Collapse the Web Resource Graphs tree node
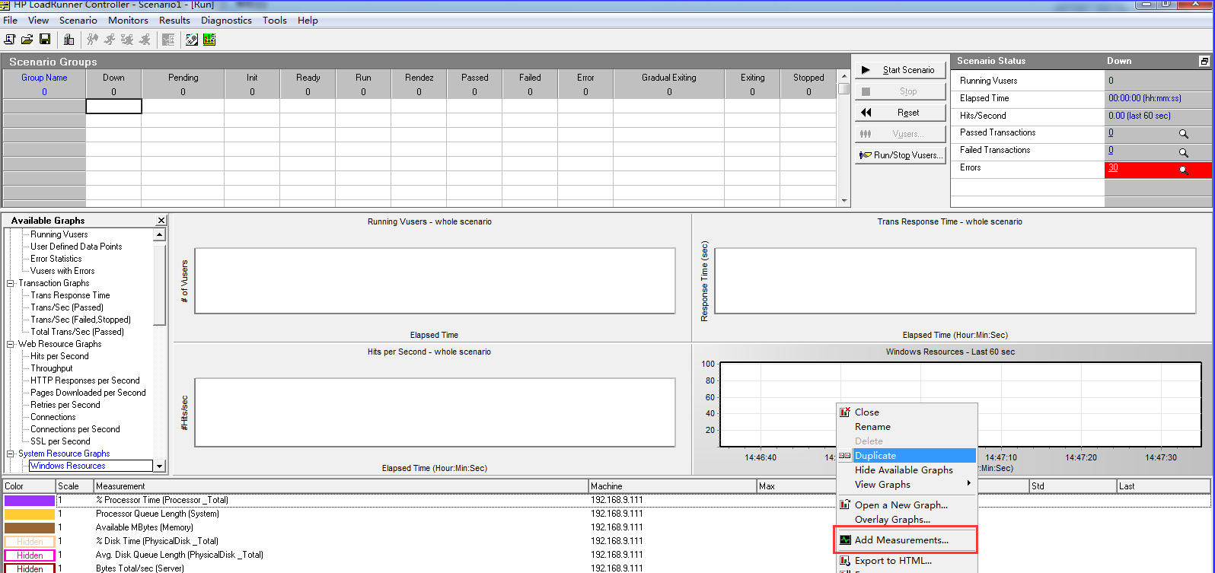The width and height of the screenshot is (1215, 573). click(11, 344)
